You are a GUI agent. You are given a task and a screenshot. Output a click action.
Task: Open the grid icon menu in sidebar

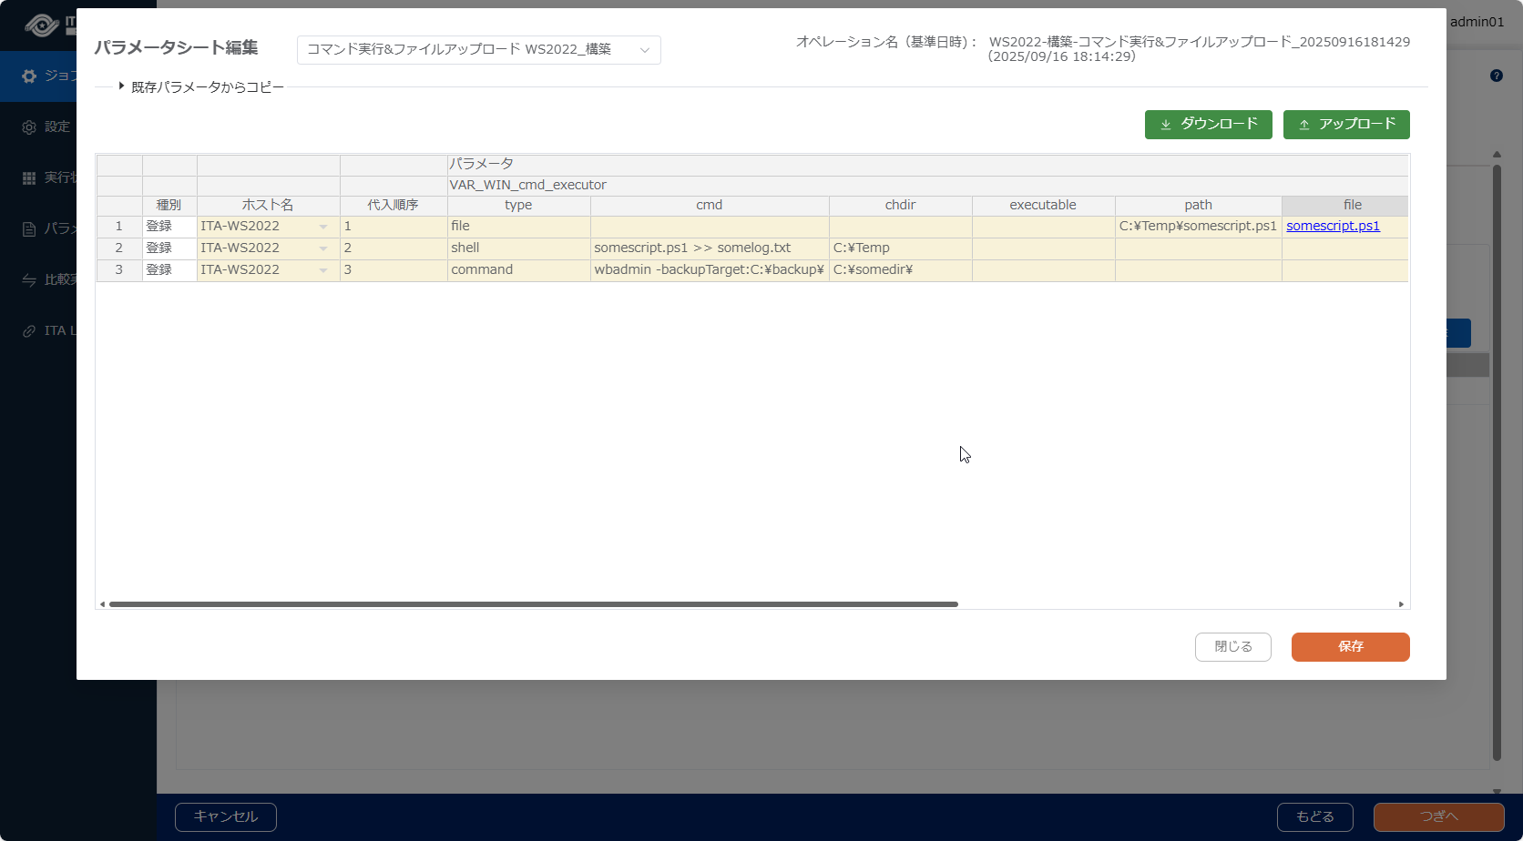pos(29,177)
